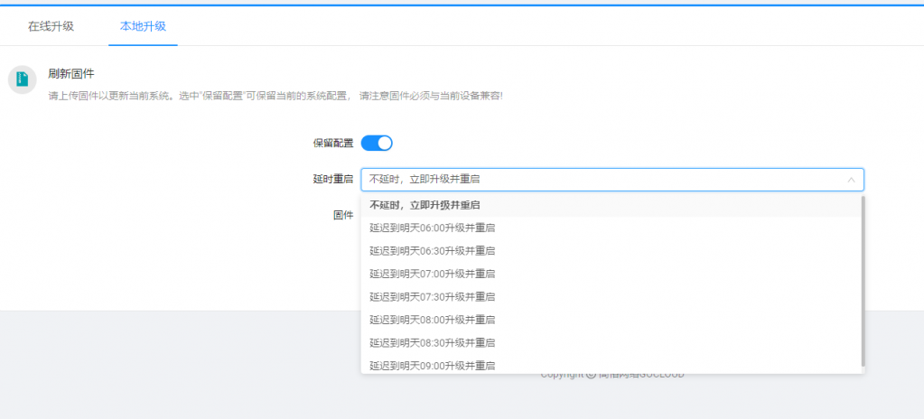Click the 保留配置 field label
The height and width of the screenshot is (419, 924).
[x=332, y=143]
